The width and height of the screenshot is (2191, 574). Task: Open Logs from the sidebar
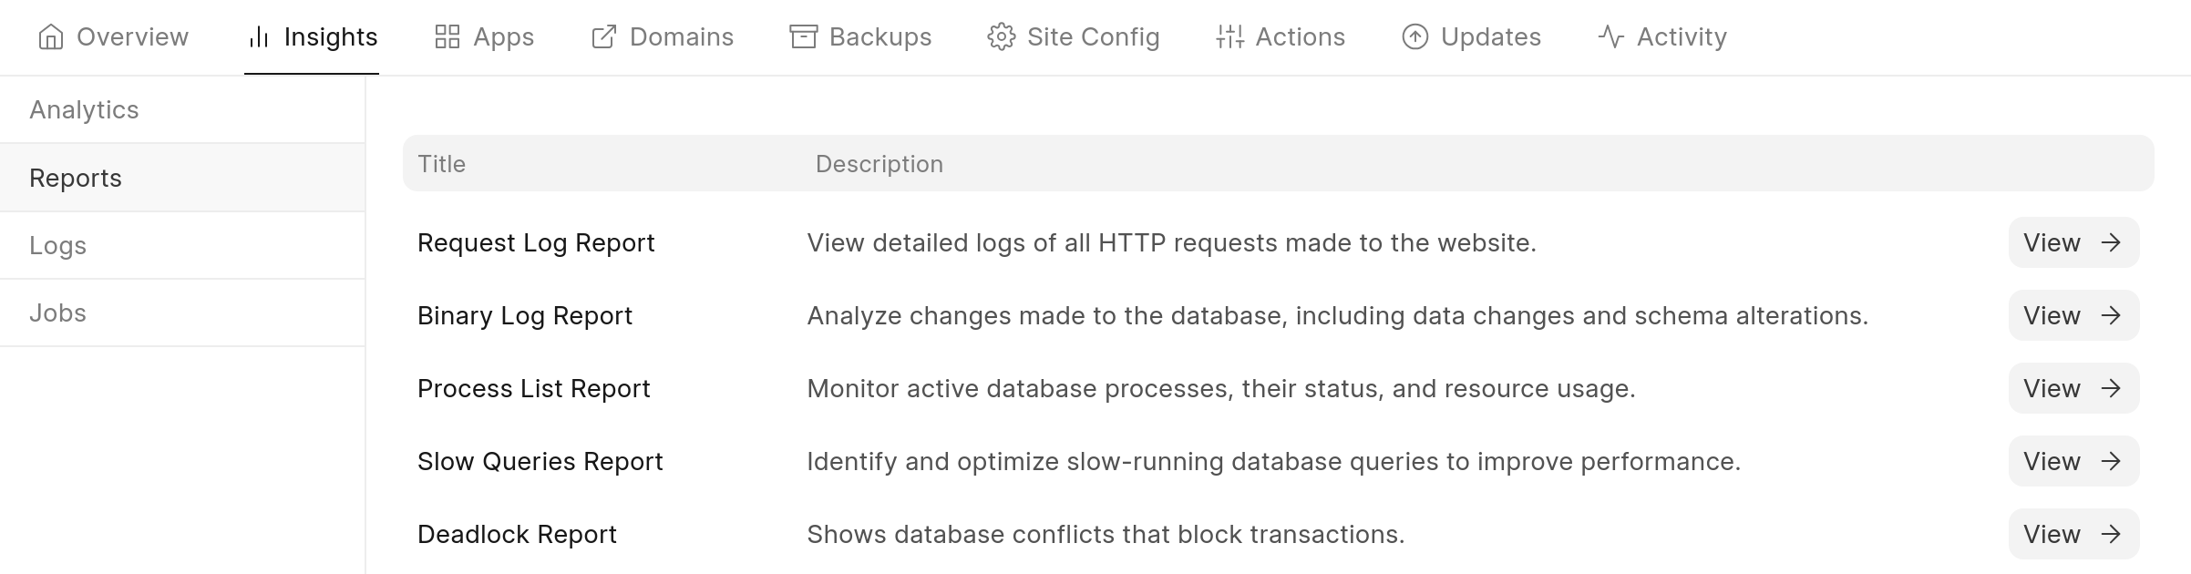(x=57, y=246)
